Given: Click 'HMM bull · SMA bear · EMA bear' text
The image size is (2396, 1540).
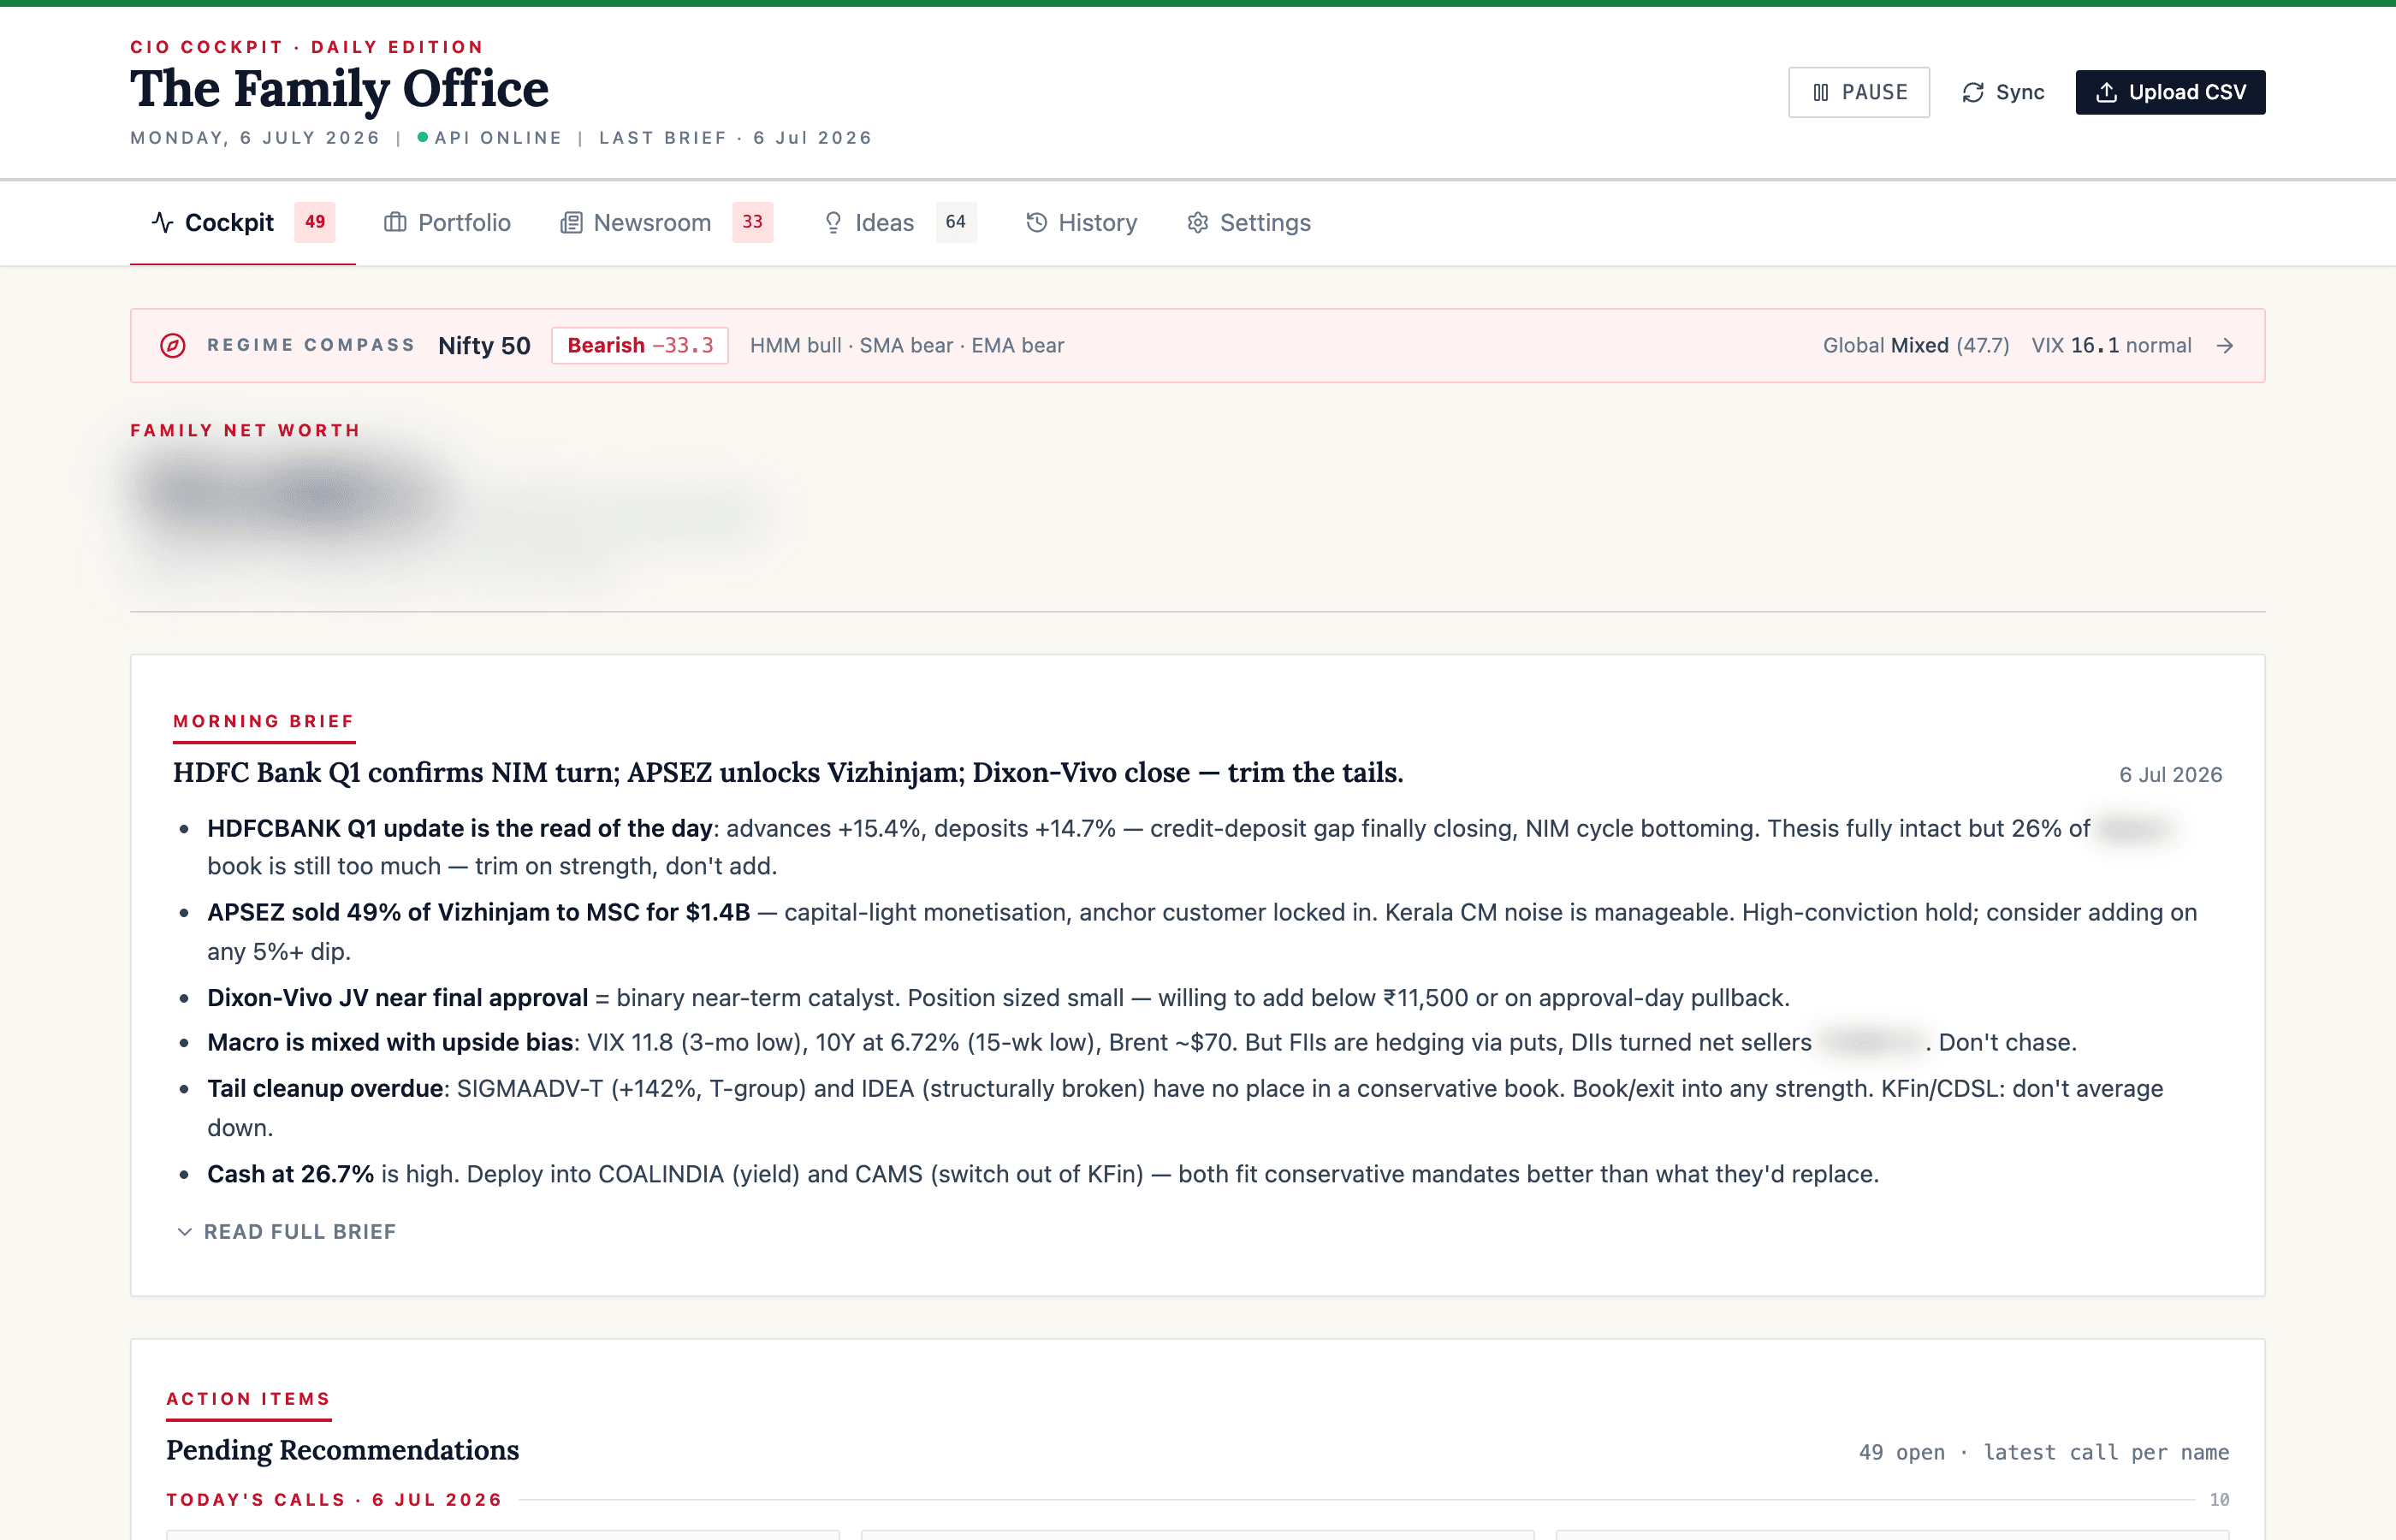Looking at the screenshot, I should coord(907,345).
